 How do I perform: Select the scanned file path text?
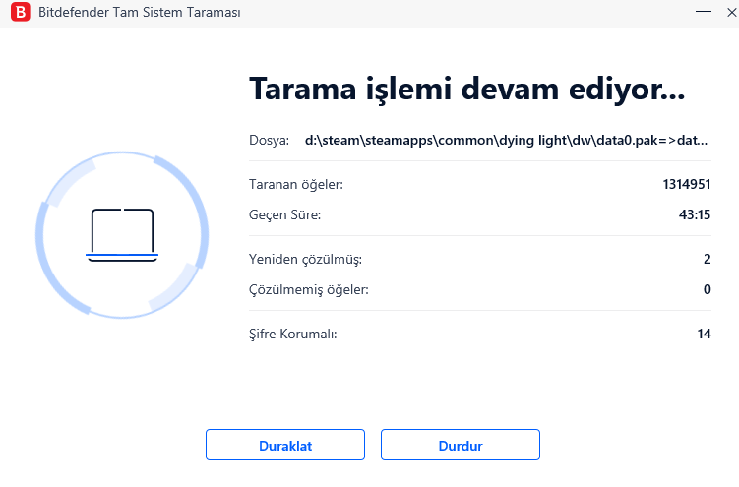click(x=506, y=140)
